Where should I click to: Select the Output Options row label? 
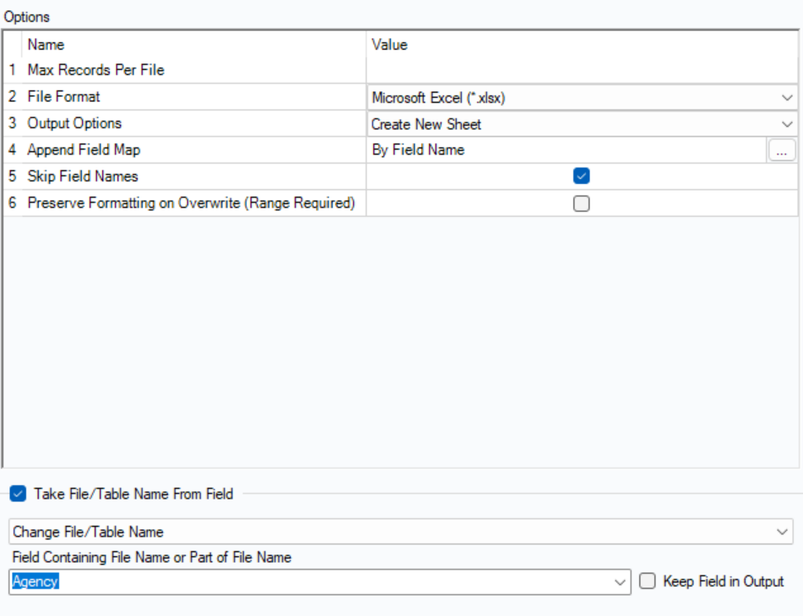74,123
